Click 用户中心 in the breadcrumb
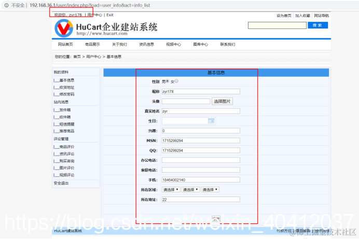The image size is (359, 239). click(x=94, y=57)
